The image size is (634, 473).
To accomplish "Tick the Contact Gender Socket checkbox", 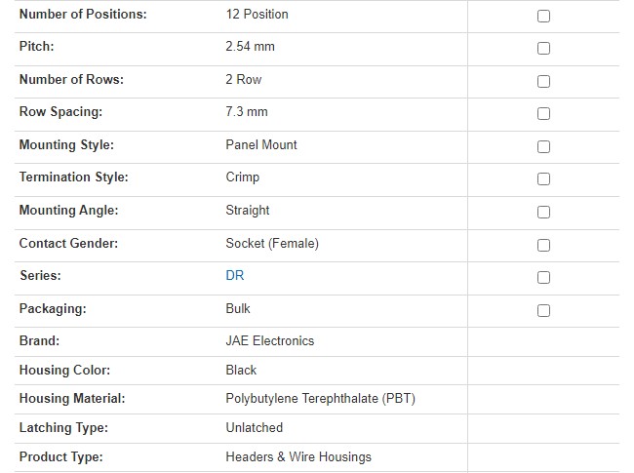I will [x=543, y=245].
